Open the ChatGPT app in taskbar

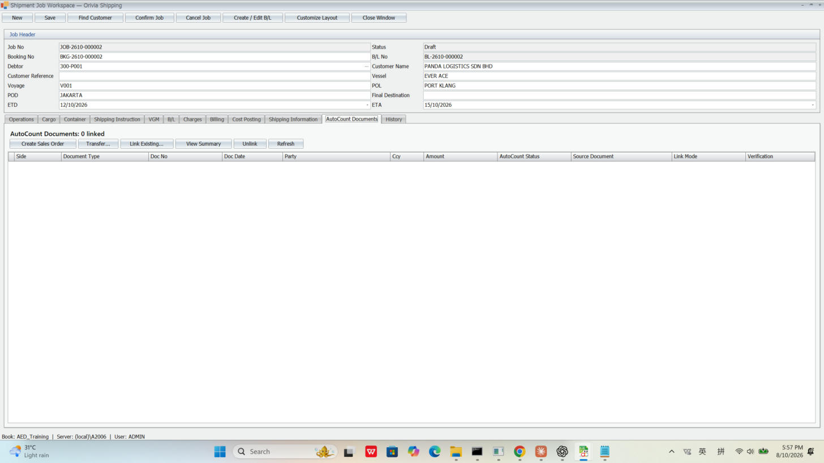tap(562, 451)
